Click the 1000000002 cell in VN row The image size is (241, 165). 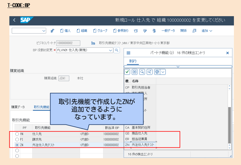tap(113, 134)
